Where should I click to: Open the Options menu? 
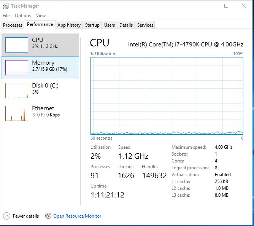click(23, 16)
